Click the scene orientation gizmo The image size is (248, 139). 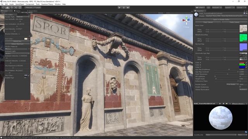[x=186, y=20]
